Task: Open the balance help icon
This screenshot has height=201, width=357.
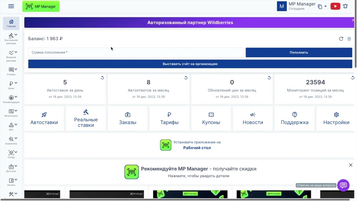Action: pos(349,39)
